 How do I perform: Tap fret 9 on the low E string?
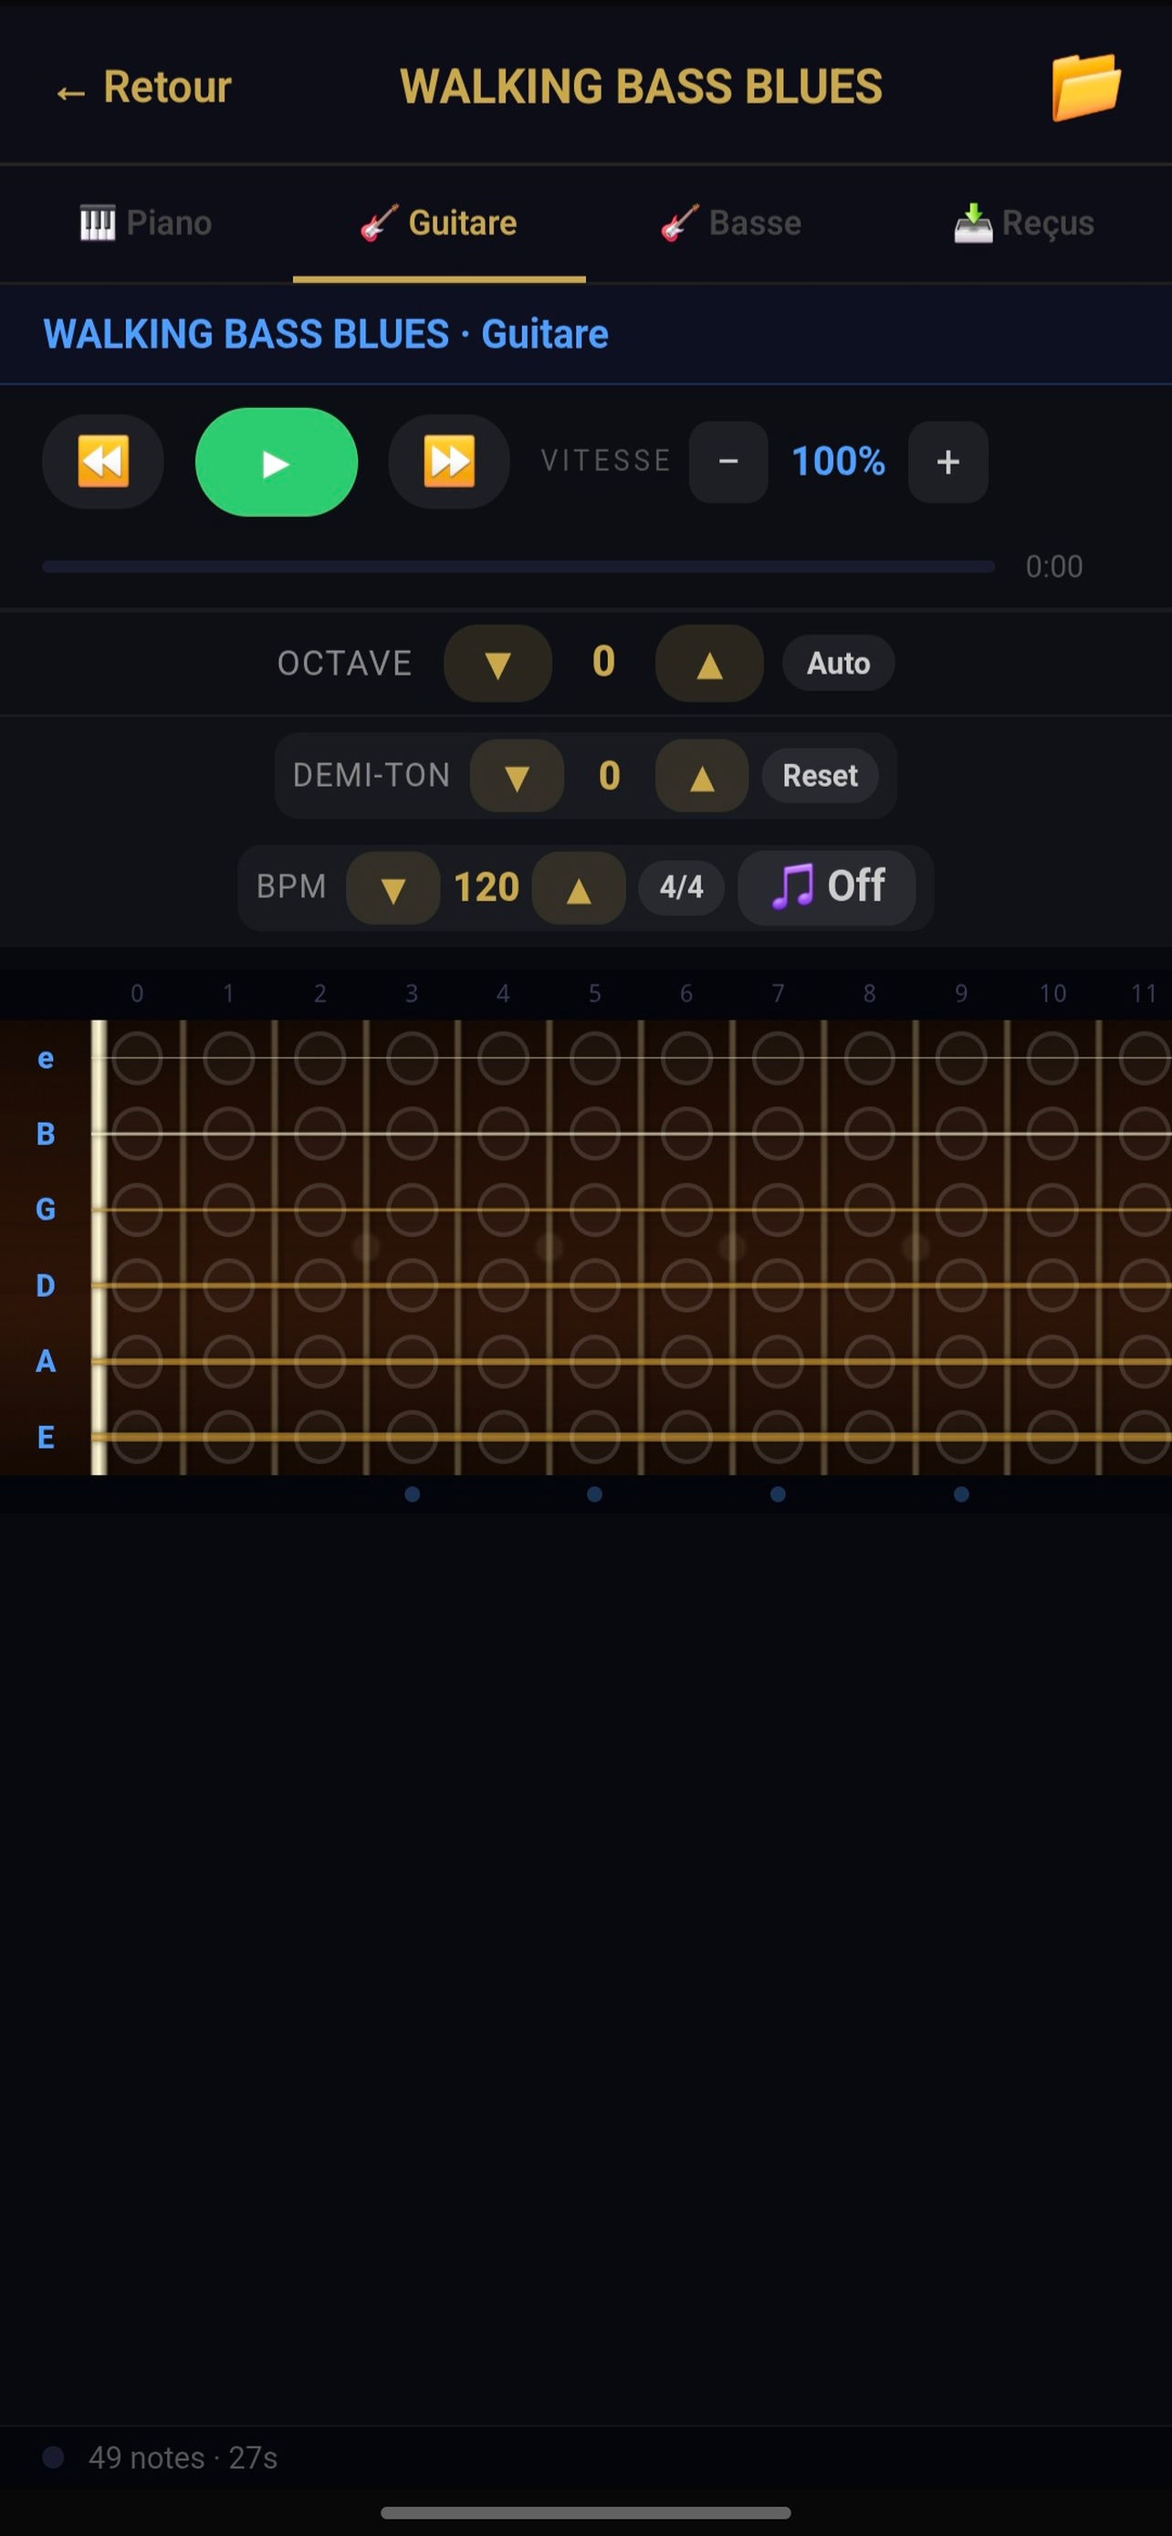pos(960,1437)
